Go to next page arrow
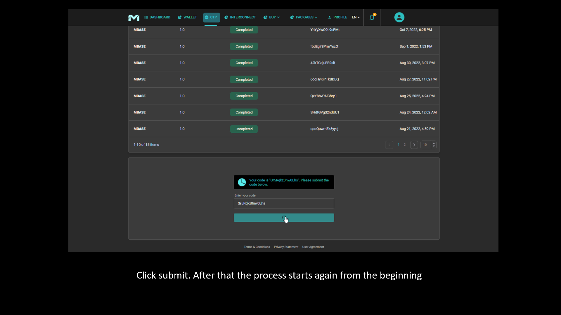This screenshot has height=315, width=561. (414, 145)
